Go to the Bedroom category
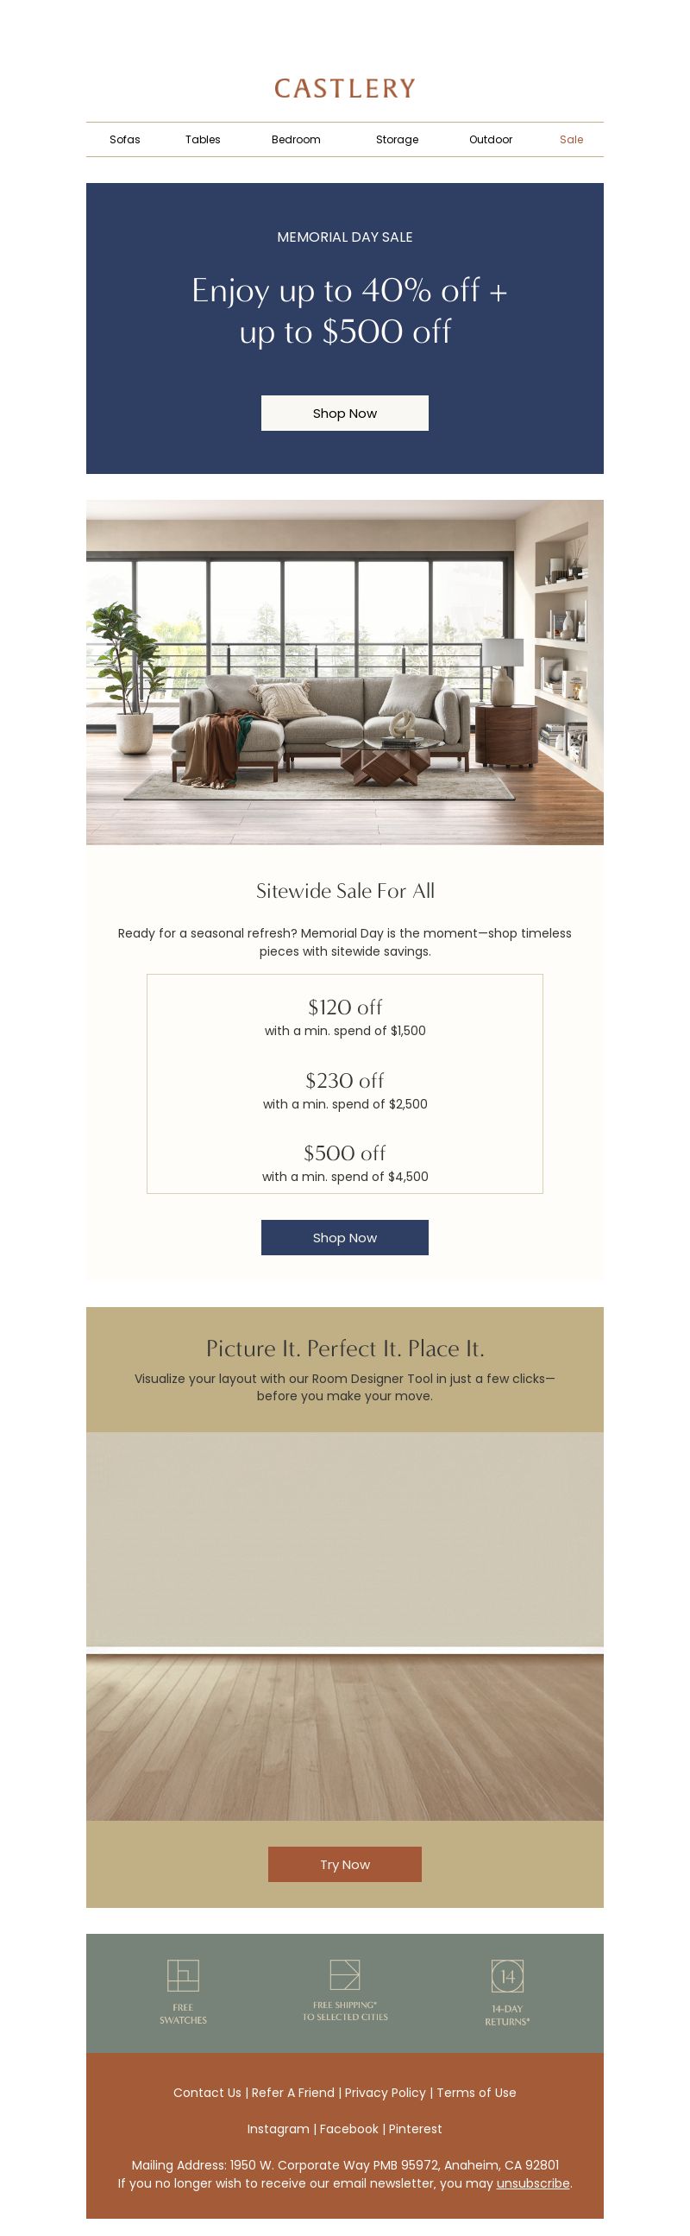 coord(296,140)
